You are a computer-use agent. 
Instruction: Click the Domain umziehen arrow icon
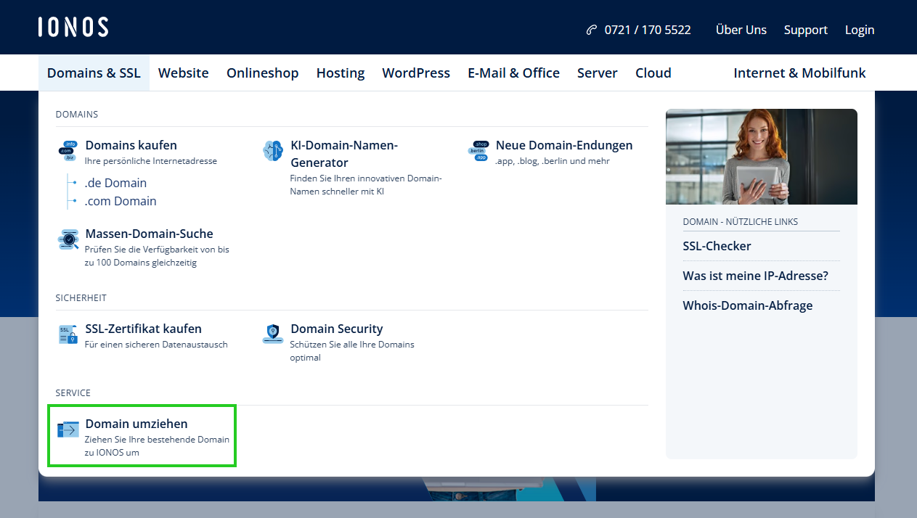[x=68, y=429]
